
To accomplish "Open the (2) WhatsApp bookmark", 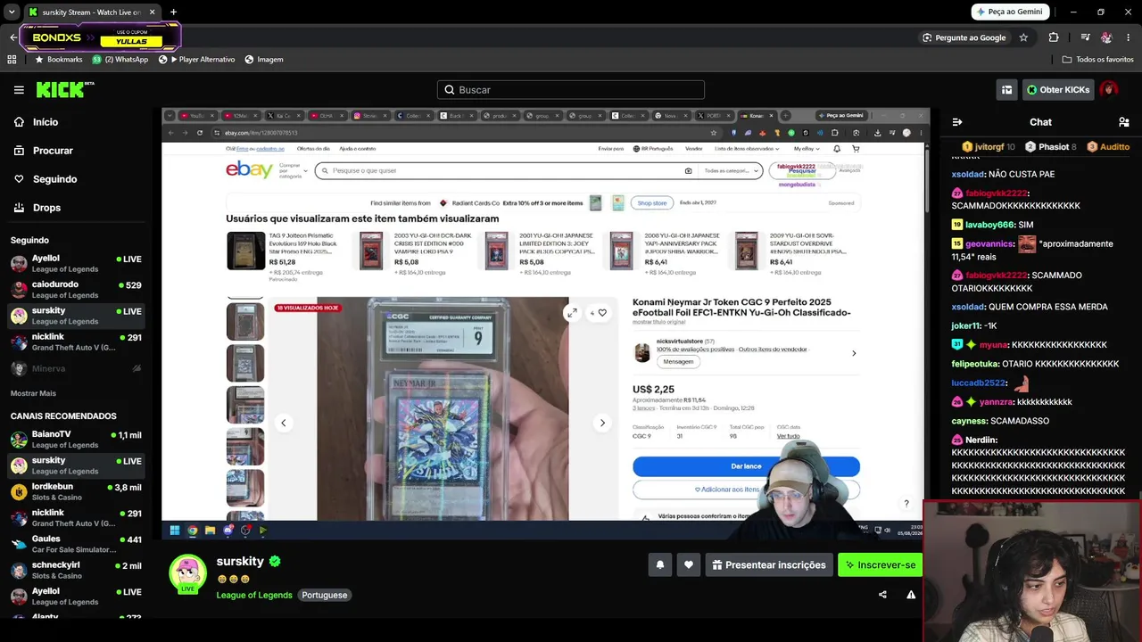I will click(120, 60).
